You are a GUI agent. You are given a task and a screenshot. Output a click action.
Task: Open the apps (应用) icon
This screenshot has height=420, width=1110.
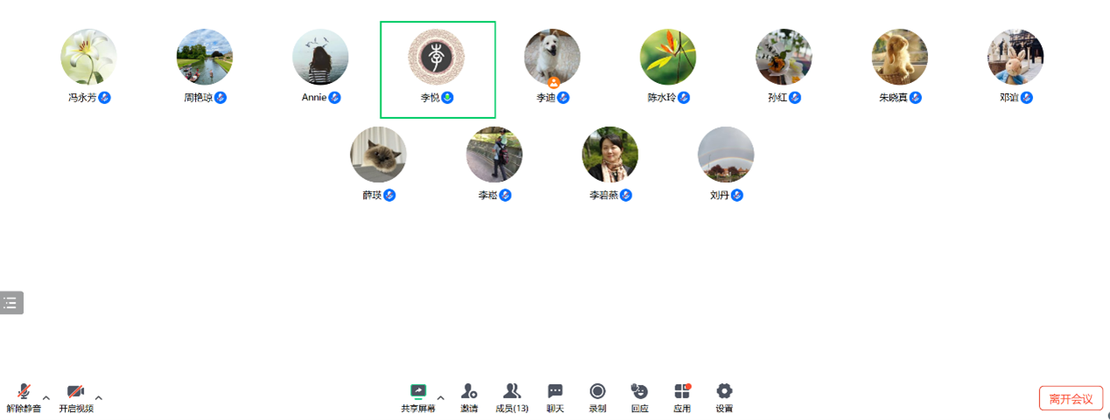click(682, 397)
